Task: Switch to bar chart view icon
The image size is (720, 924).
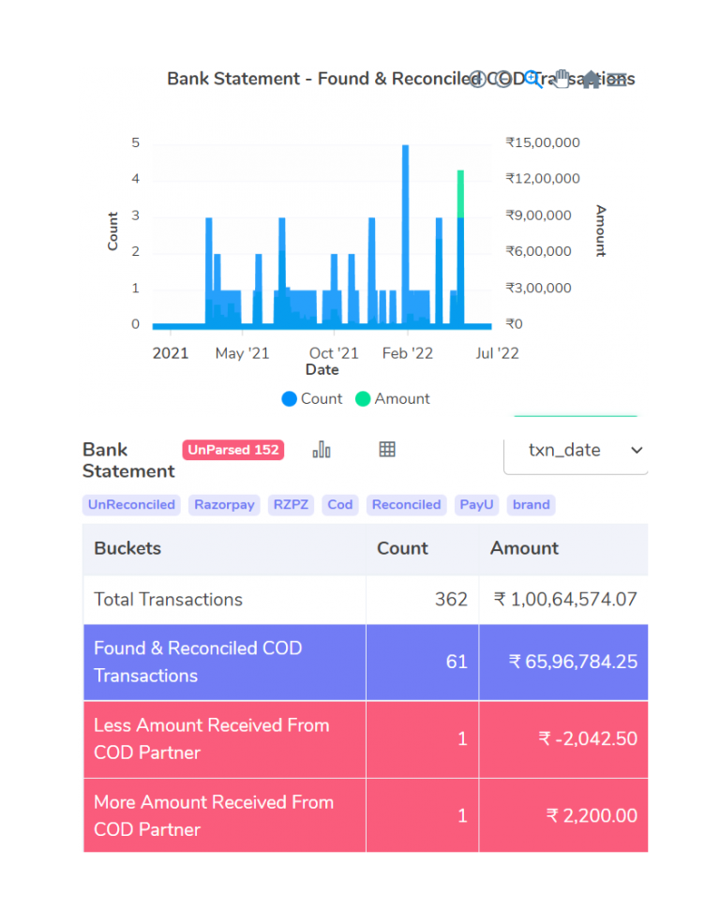Action: coord(322,450)
